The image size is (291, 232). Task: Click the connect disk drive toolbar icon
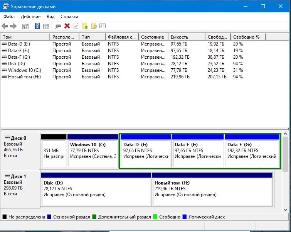pyautogui.click(x=58, y=26)
